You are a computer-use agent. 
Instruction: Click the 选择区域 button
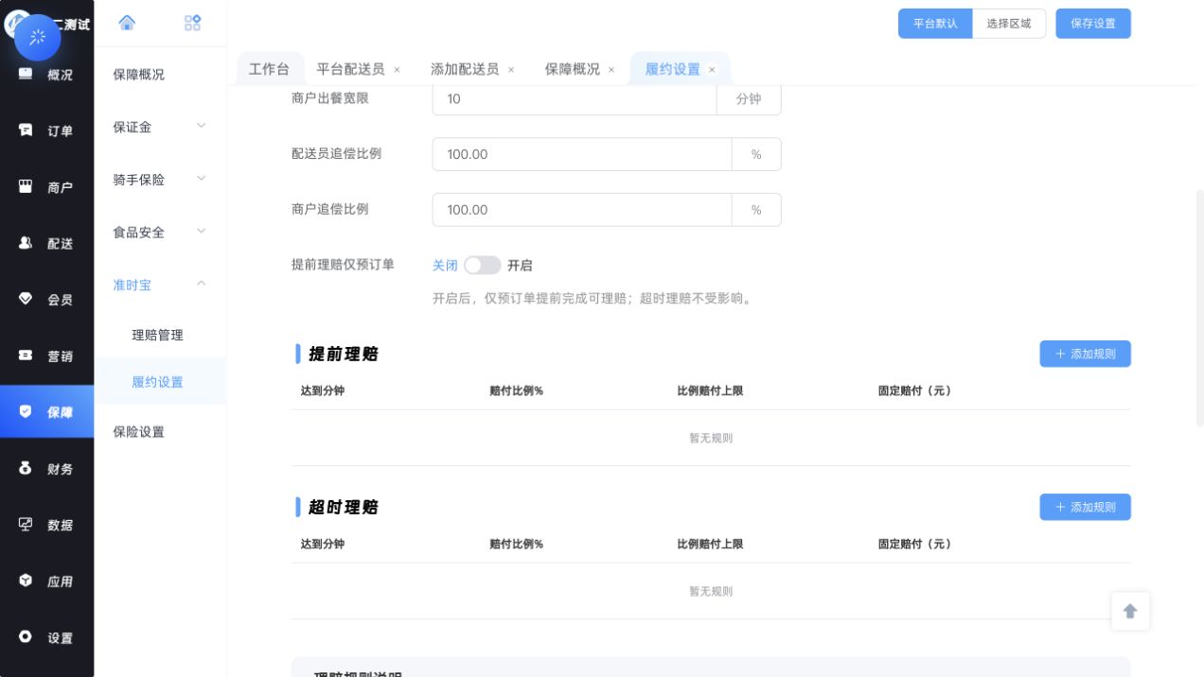1009,24
